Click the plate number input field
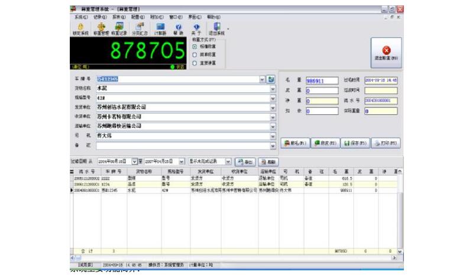The width and height of the screenshot is (466, 278). [177, 79]
